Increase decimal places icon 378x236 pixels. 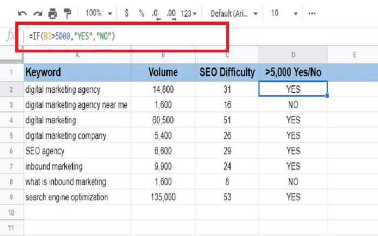tap(171, 13)
